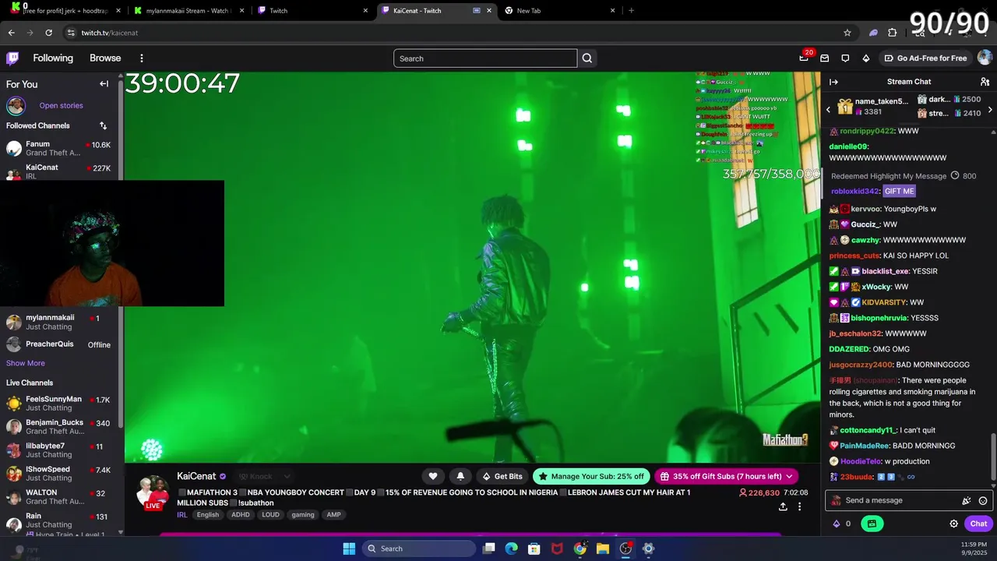This screenshot has height=561, width=997.
Task: Collapse the Stream Chat panel
Action: pyautogui.click(x=833, y=82)
